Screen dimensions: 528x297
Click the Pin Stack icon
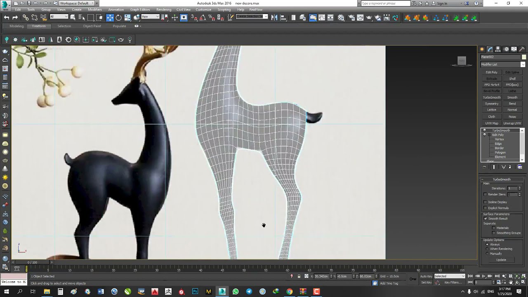pyautogui.click(x=484, y=167)
